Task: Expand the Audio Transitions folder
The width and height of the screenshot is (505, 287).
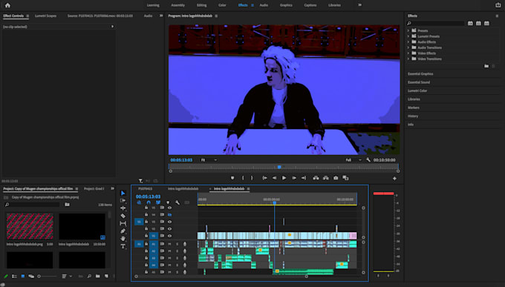Action: point(408,47)
